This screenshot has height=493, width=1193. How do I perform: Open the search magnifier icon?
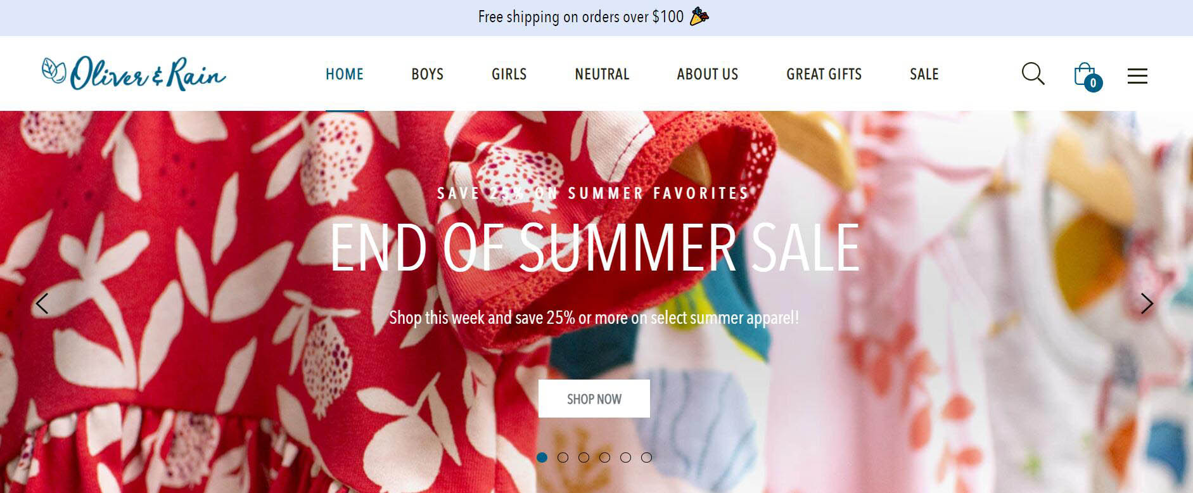click(1033, 74)
